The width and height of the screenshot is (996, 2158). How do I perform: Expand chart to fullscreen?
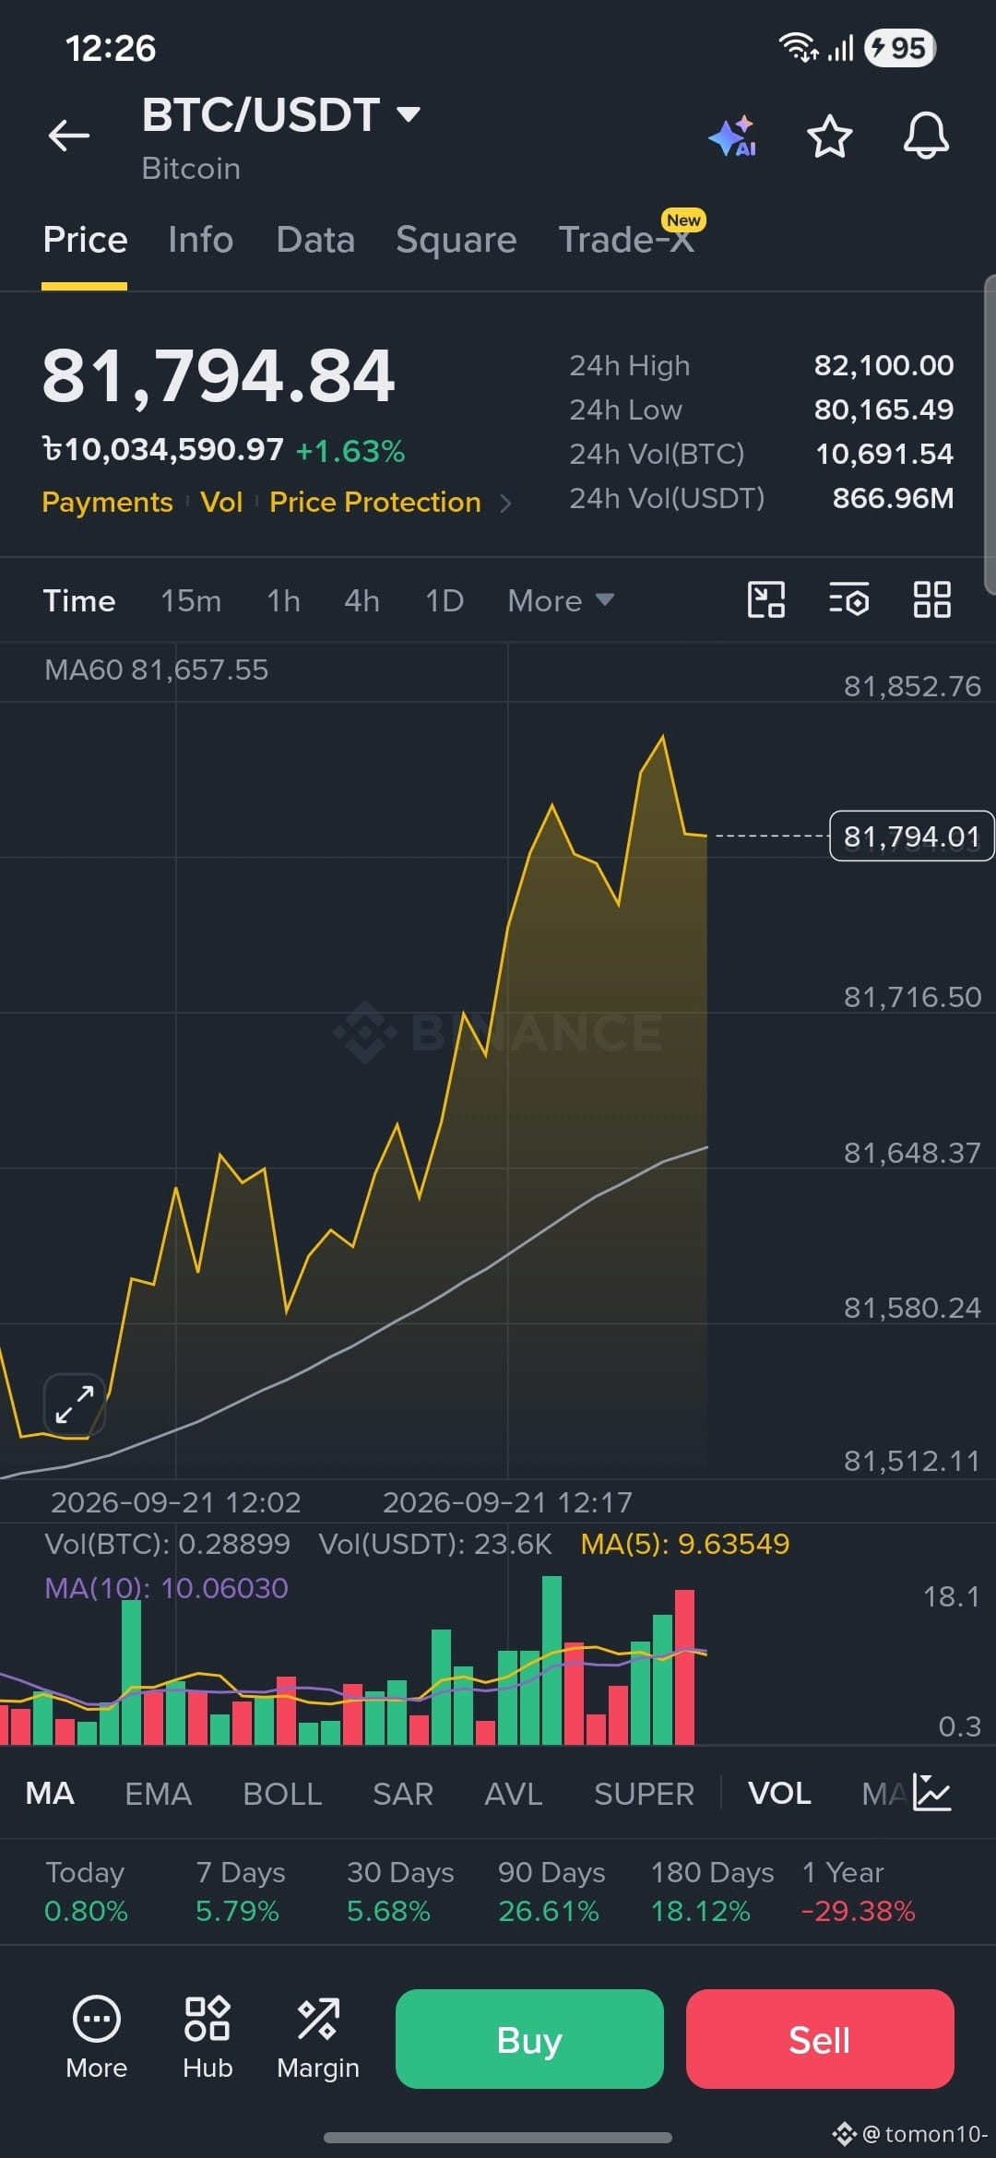75,1405
